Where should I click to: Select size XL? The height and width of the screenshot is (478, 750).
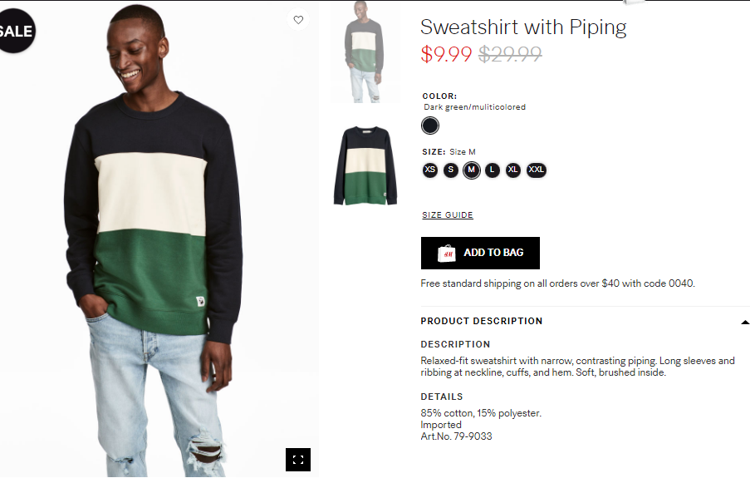512,170
